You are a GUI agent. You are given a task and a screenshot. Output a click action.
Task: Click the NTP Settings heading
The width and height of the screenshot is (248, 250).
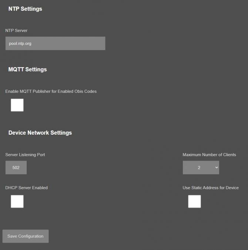click(25, 9)
